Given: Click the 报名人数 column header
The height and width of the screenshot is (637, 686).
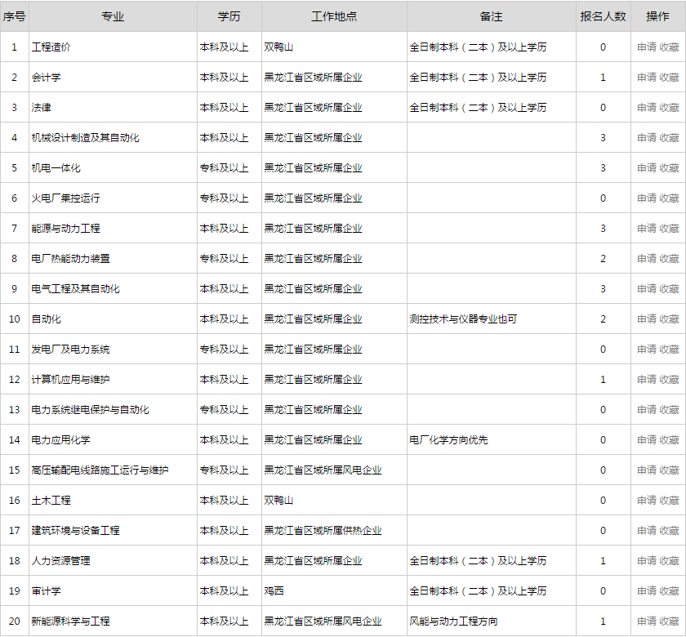Looking at the screenshot, I should tap(603, 16).
